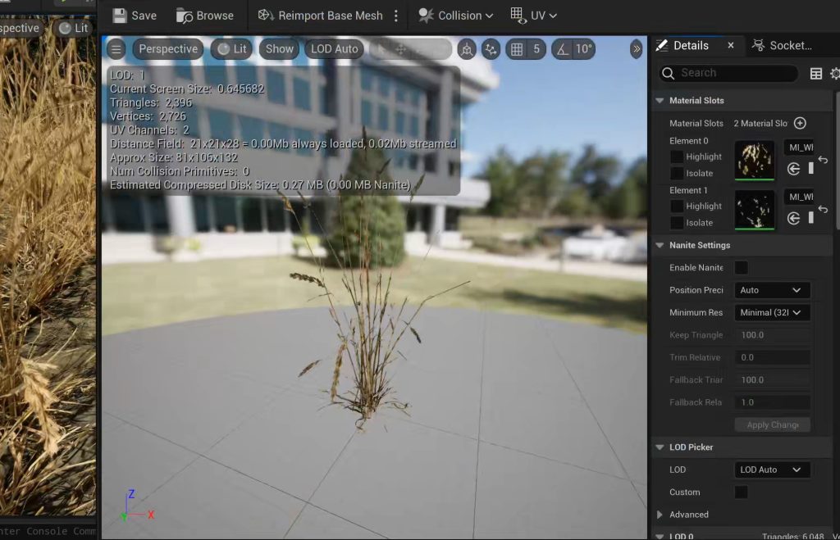Close the Details tab
This screenshot has width=840, height=540.
pos(731,46)
